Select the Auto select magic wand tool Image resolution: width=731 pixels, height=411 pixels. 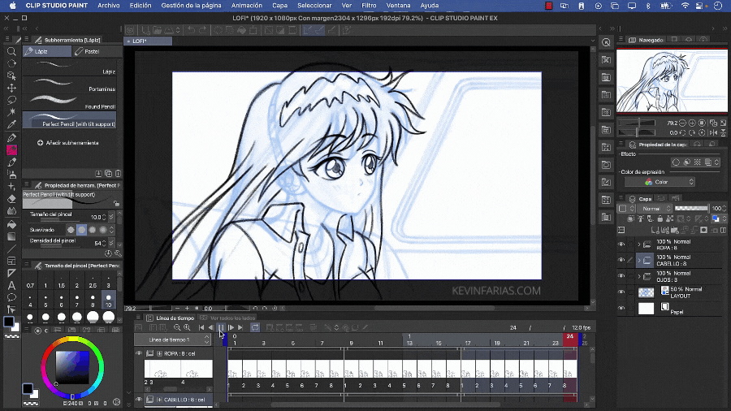tap(11, 112)
